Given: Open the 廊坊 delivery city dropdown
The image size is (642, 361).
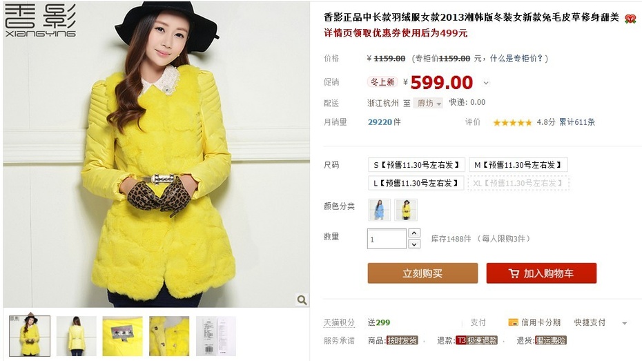Looking at the screenshot, I should [x=428, y=103].
